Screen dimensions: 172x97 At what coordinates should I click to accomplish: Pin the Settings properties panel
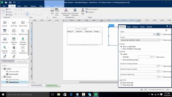[x=167, y=26]
